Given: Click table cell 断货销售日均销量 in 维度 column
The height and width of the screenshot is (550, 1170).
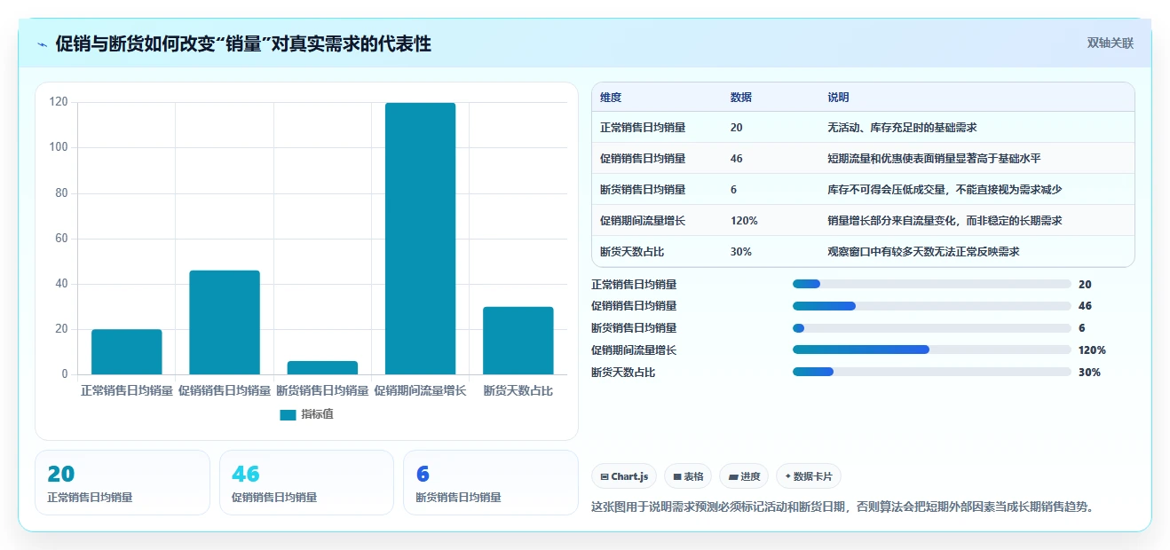Looking at the screenshot, I should pyautogui.click(x=643, y=190).
